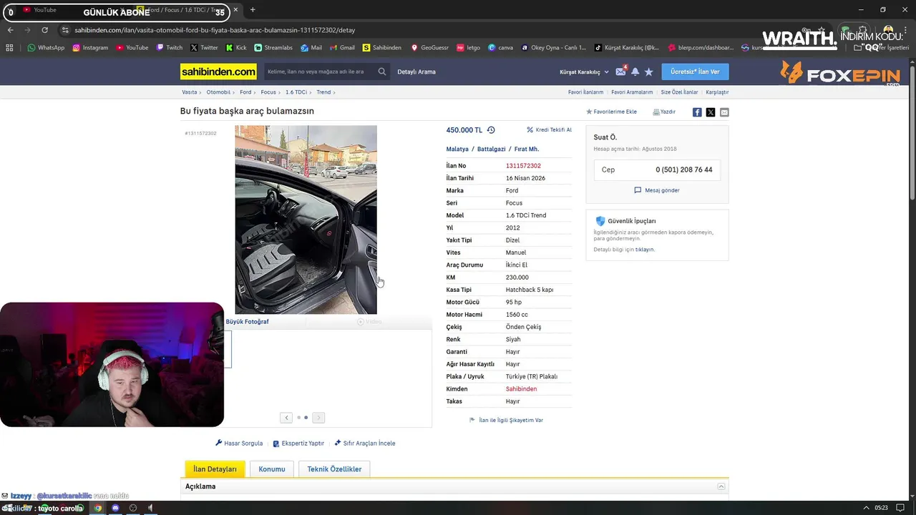Viewport: 916px width, 515px height.
Task: Switch to Konumu tab
Action: [272, 469]
